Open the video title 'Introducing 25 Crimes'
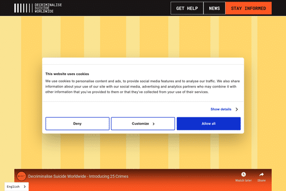 pos(78,176)
